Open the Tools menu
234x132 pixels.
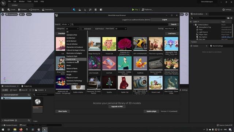(29, 1)
